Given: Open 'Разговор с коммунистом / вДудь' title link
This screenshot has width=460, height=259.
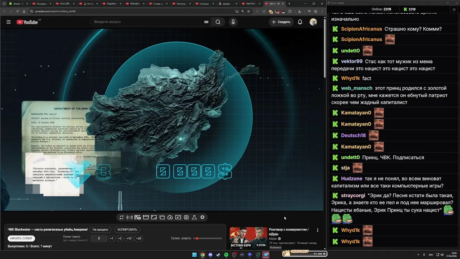Looking at the screenshot, I should (289, 232).
